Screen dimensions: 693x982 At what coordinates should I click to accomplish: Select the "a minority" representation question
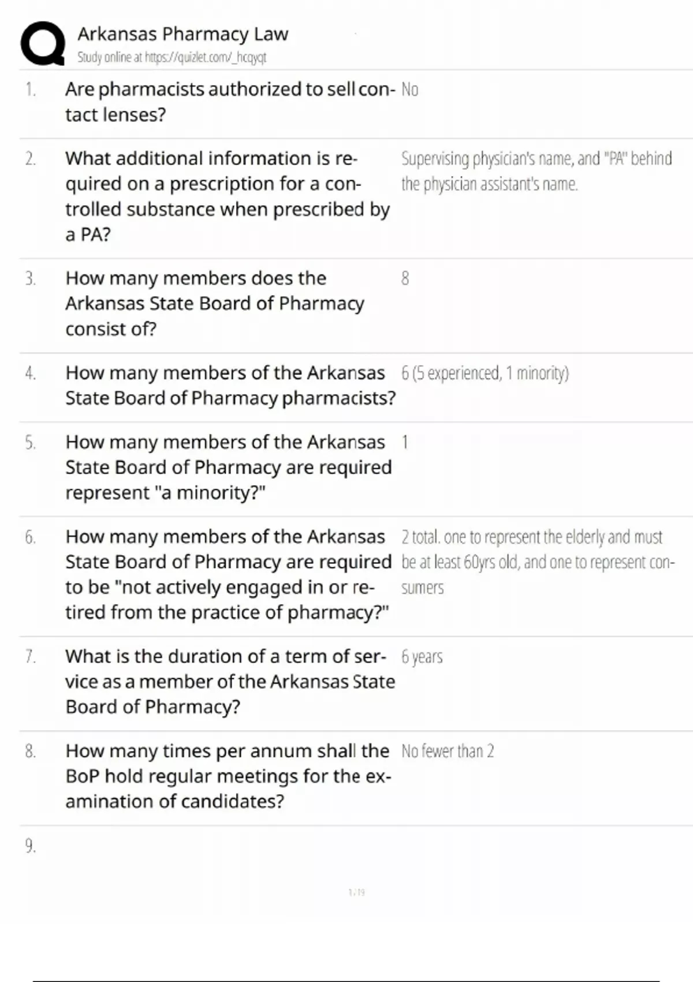[x=228, y=467]
